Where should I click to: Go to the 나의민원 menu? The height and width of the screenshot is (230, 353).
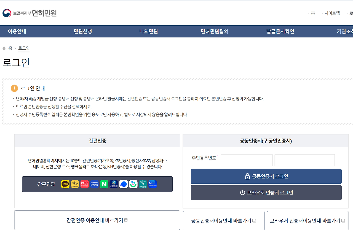tap(149, 31)
